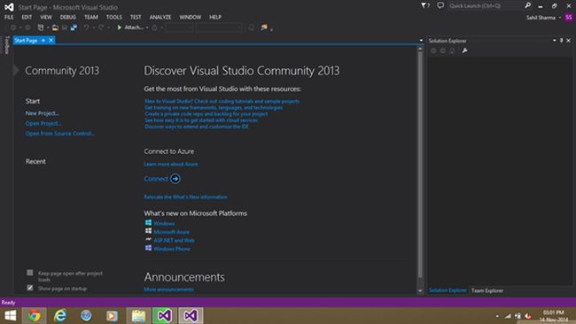Click Open from Source Control... link
This screenshot has height=324, width=576.
(x=60, y=134)
